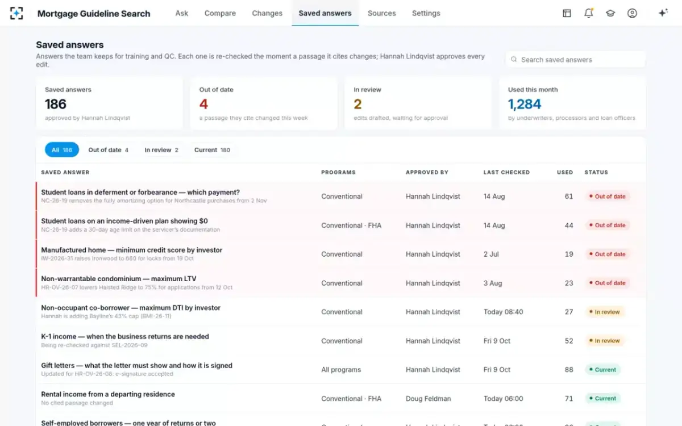Open the Sources tab
This screenshot has width=682, height=426.
[381, 13]
